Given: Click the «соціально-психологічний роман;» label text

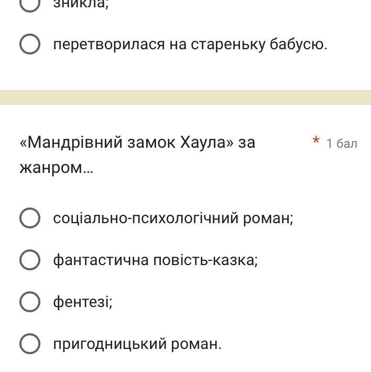Looking at the screenshot, I should tap(173, 218).
